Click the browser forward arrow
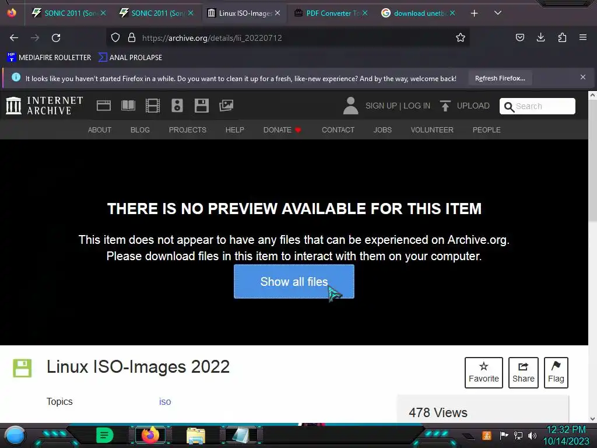Screen dimensions: 597x448 coord(35,38)
